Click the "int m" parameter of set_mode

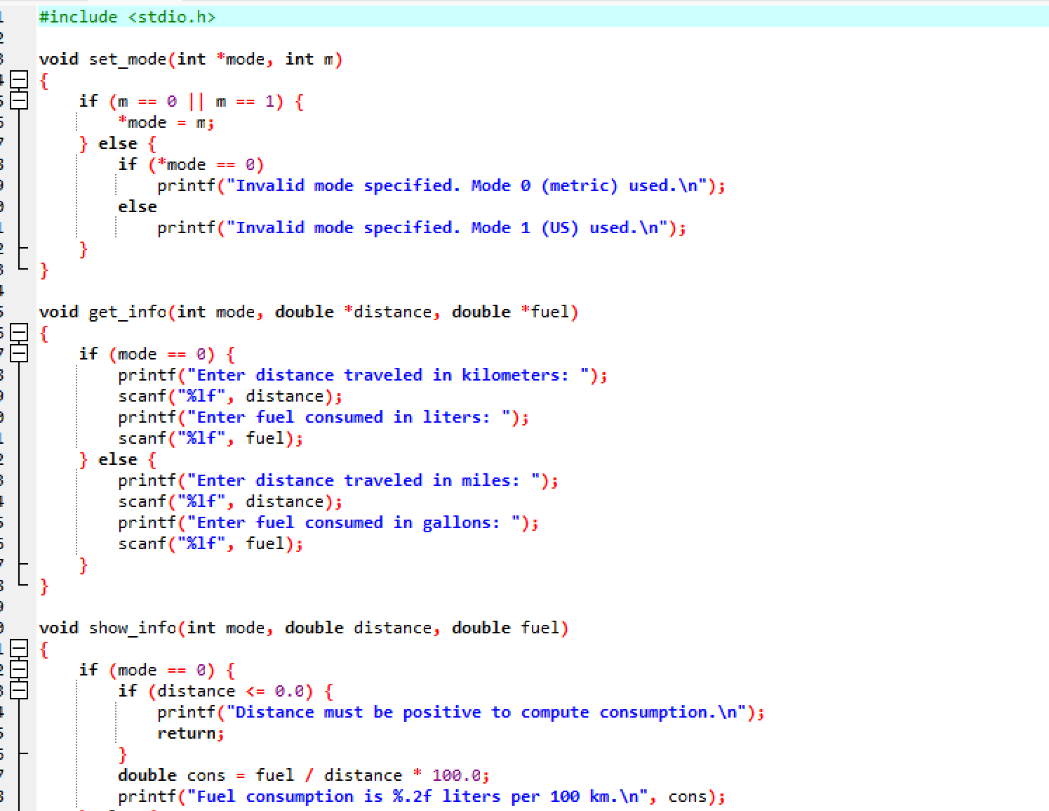309,59
